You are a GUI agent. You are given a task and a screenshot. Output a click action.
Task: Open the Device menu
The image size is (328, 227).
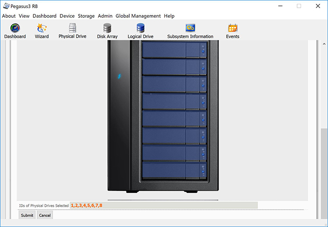[67, 16]
